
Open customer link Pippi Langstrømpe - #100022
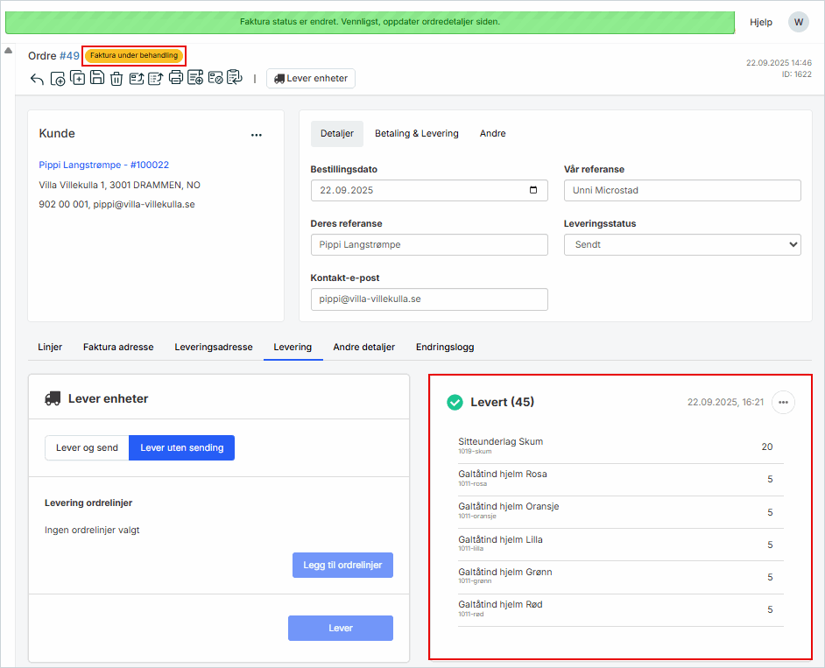(x=104, y=165)
